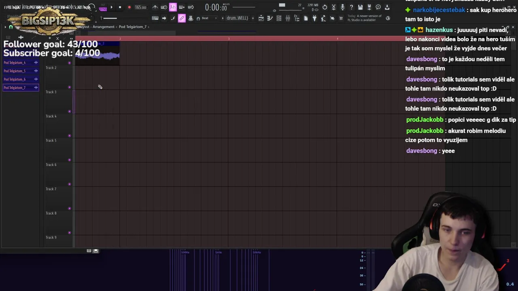Click the project files page icon
This screenshot has width=518, height=291.
click(x=306, y=18)
